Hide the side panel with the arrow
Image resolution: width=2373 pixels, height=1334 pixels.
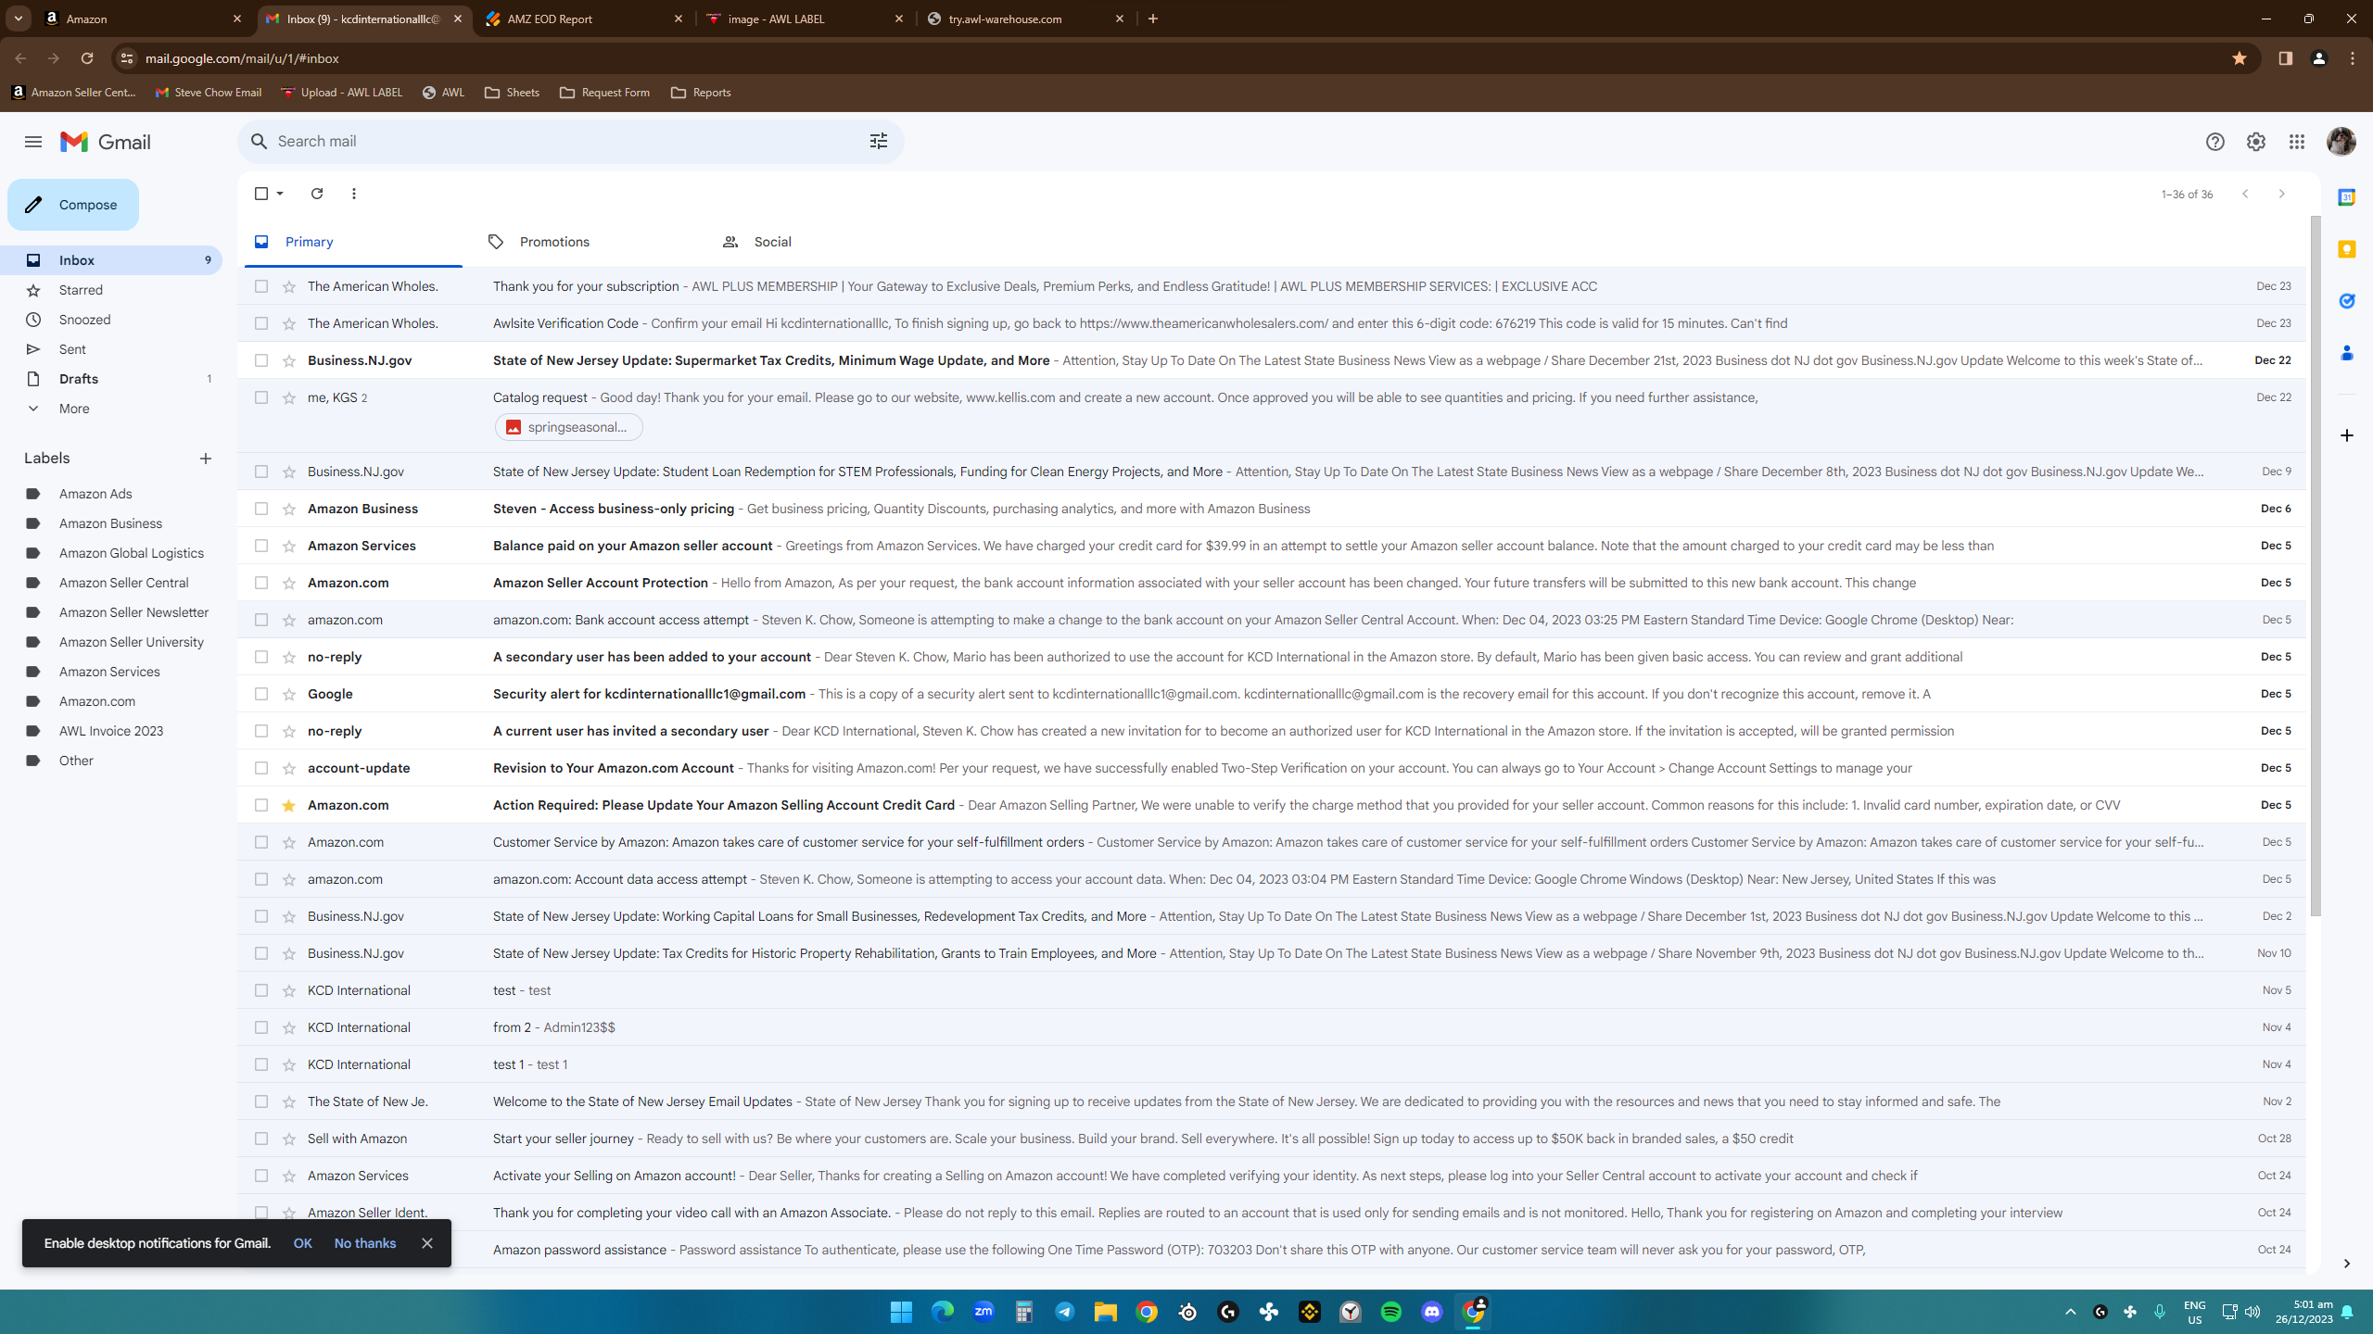tap(2346, 1264)
